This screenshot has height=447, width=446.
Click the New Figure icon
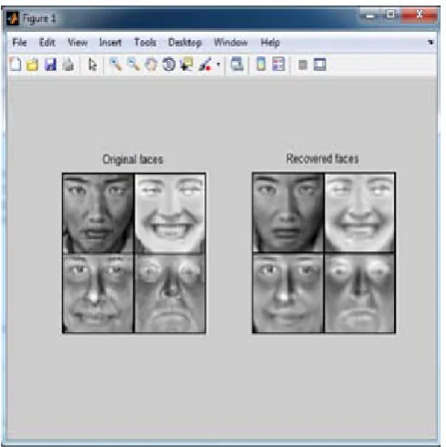pyautogui.click(x=16, y=65)
